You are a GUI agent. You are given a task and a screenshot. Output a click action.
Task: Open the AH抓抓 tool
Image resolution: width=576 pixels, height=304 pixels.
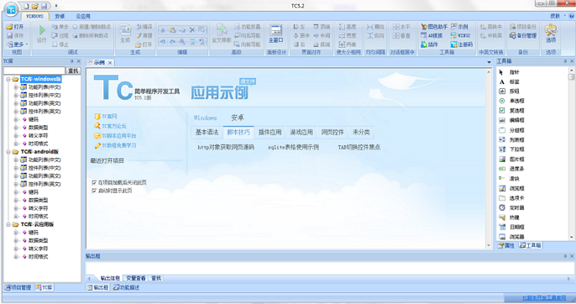tap(432, 35)
